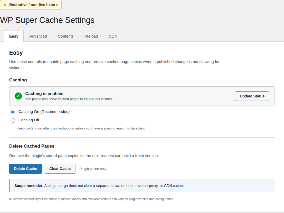Open the CDN tab
This screenshot has height=213, width=284.
[x=113, y=36]
